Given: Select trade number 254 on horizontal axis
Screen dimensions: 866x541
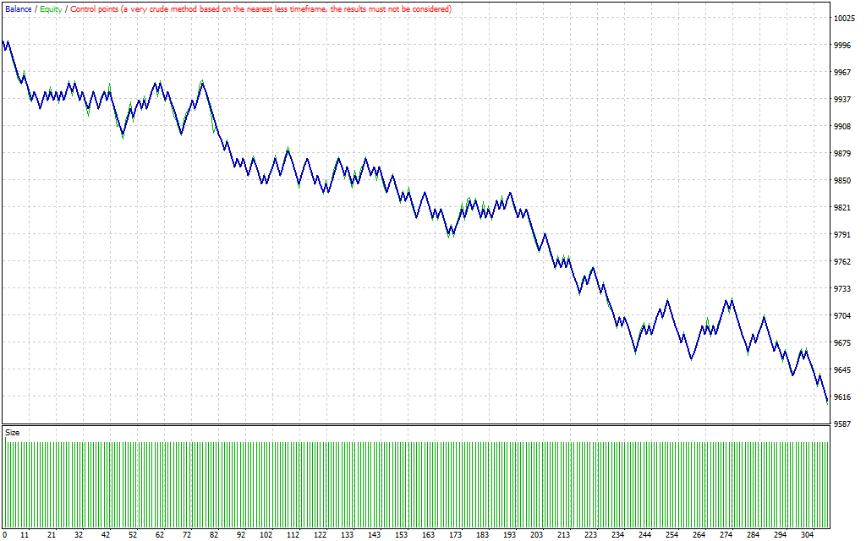Looking at the screenshot, I should coord(671,535).
